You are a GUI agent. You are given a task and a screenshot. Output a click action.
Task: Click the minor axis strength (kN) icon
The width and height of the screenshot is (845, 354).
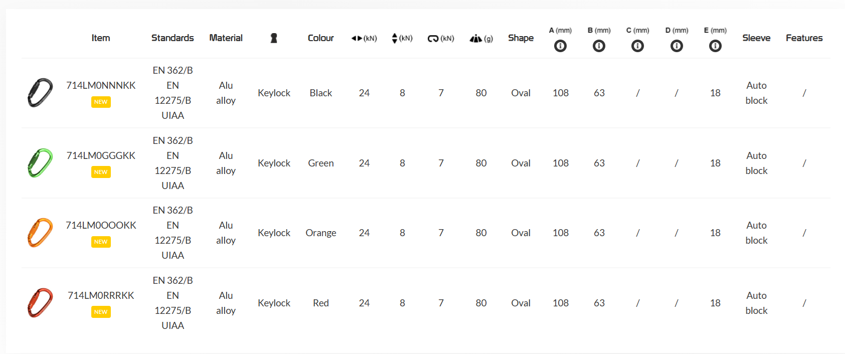395,38
